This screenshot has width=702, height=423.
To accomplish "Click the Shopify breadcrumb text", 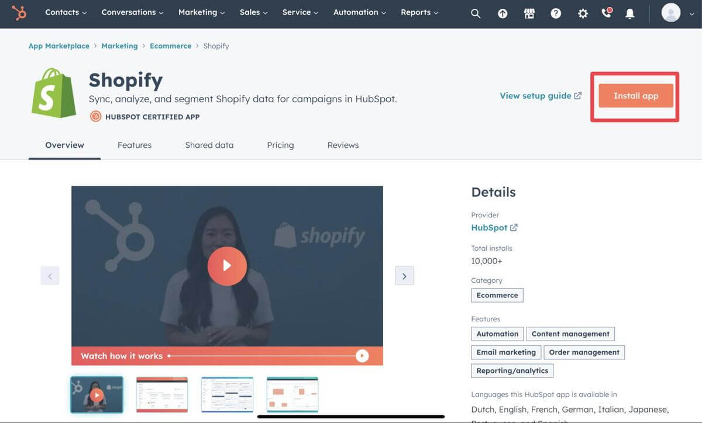I will click(216, 46).
